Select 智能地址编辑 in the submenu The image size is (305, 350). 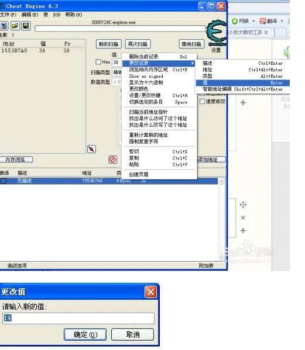[x=243, y=89]
